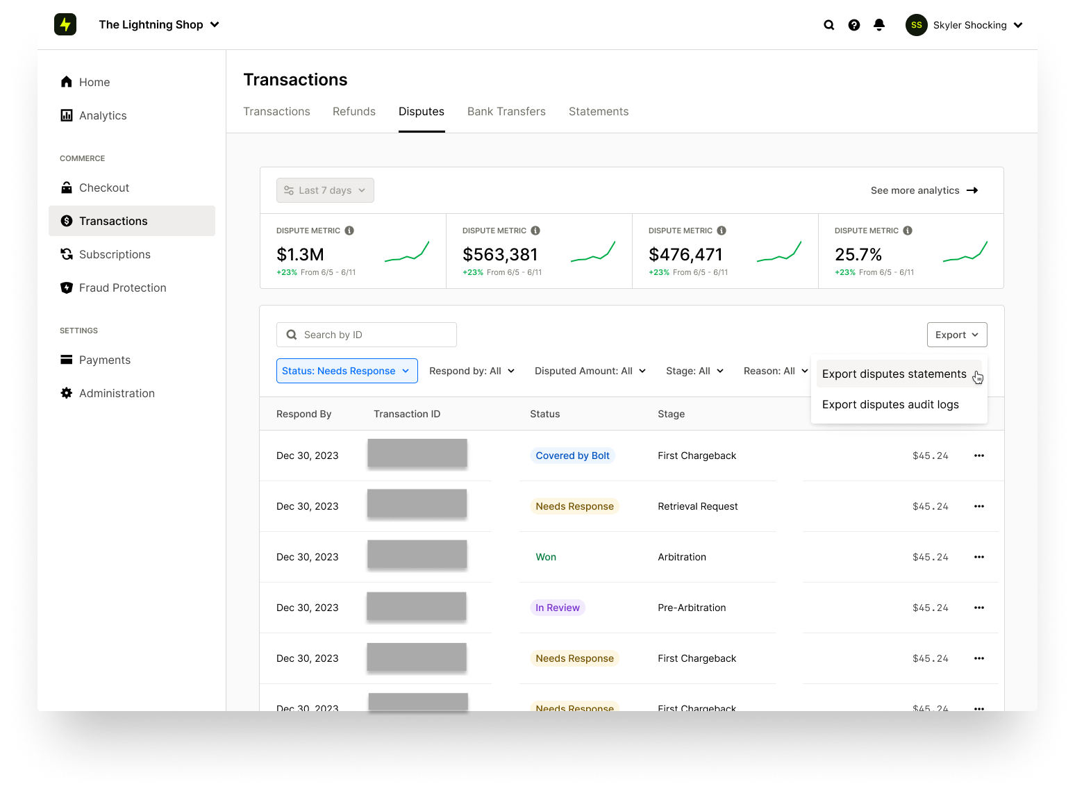This screenshot has width=1075, height=793.
Task: Expand the Skyler Shocking account menu chevron
Action: [x=1018, y=25]
